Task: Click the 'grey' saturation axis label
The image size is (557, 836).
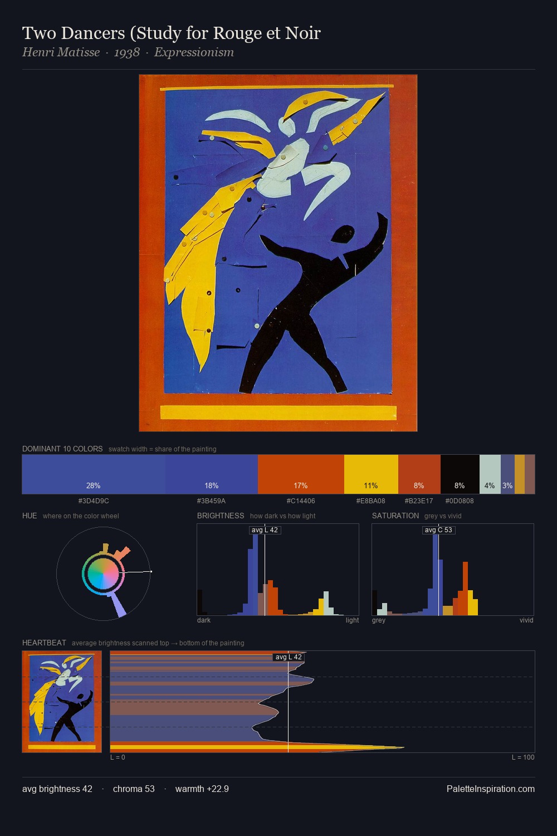Action: 379,620
